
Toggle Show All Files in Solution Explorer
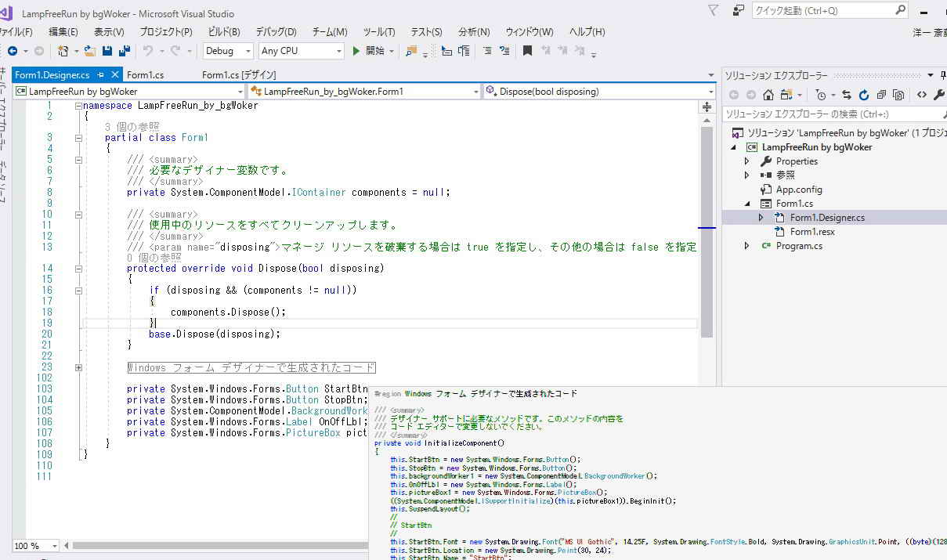point(898,95)
